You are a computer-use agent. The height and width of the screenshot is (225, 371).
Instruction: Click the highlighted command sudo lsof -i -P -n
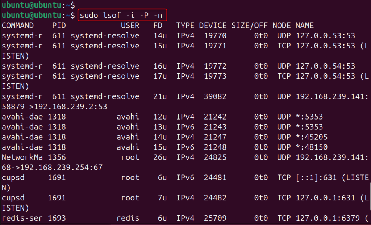pyautogui.click(x=122, y=15)
